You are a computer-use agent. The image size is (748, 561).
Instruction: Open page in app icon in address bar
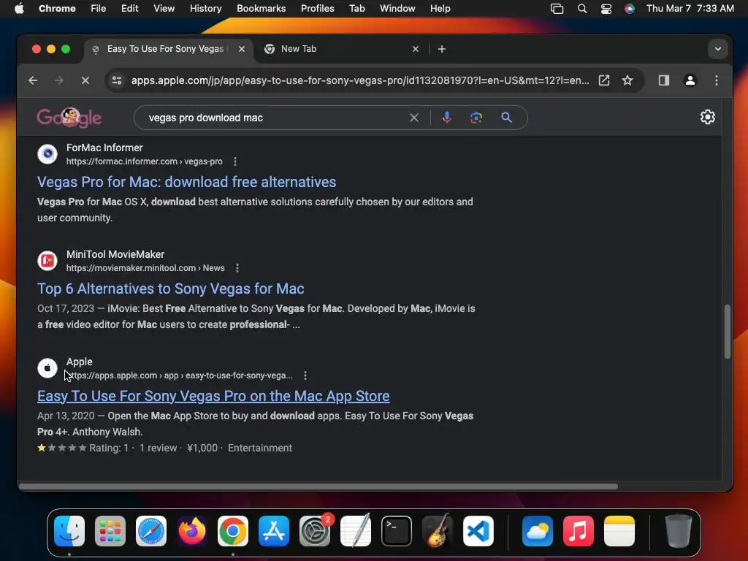(604, 80)
